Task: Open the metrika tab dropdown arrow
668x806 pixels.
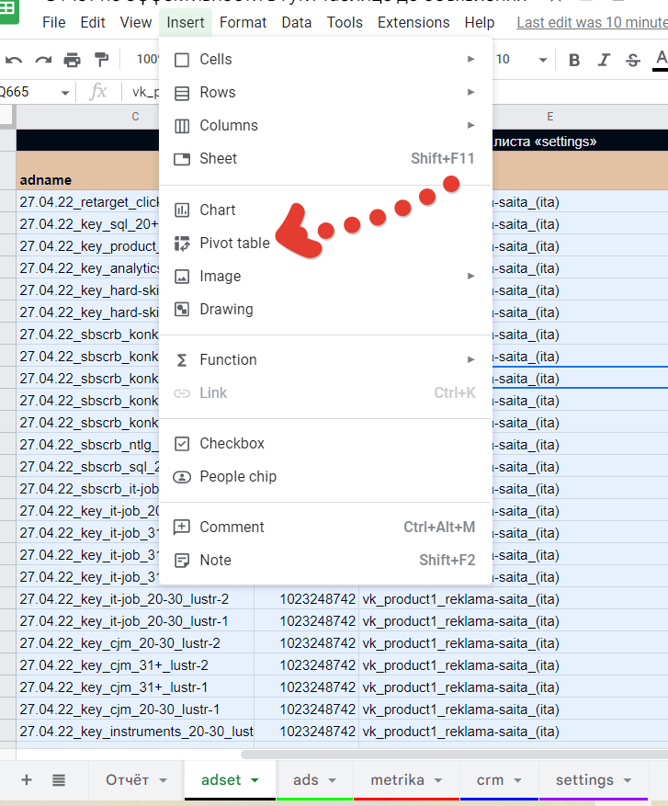Action: coord(437,780)
